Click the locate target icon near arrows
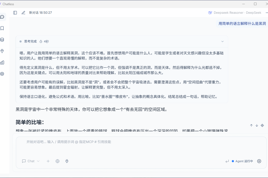This screenshot has height=178, width=268. pyautogui.click(x=262, y=125)
